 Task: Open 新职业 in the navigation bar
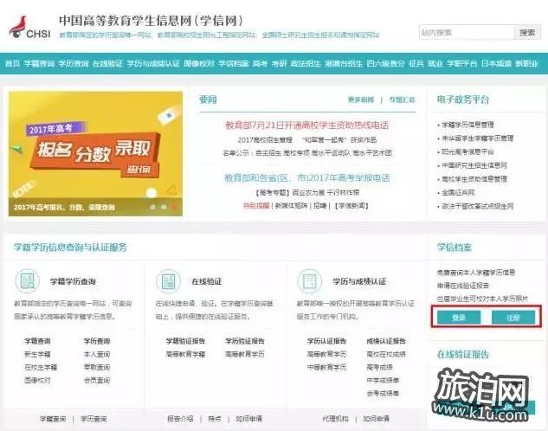coord(526,63)
